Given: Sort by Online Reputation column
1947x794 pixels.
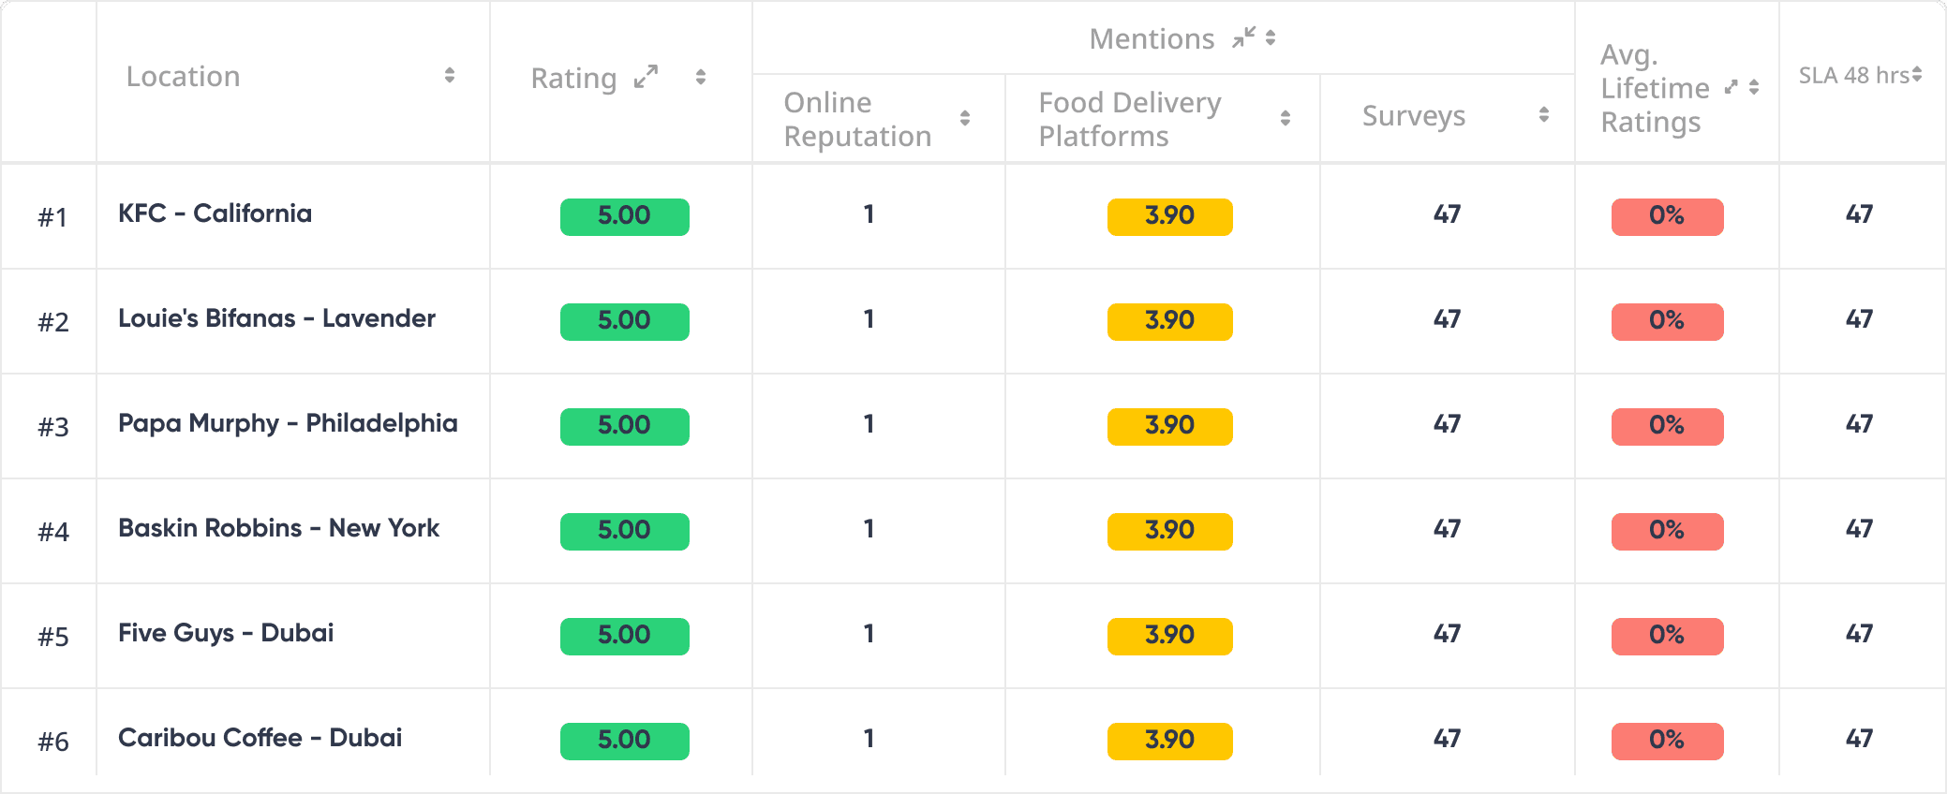Looking at the screenshot, I should click(965, 118).
